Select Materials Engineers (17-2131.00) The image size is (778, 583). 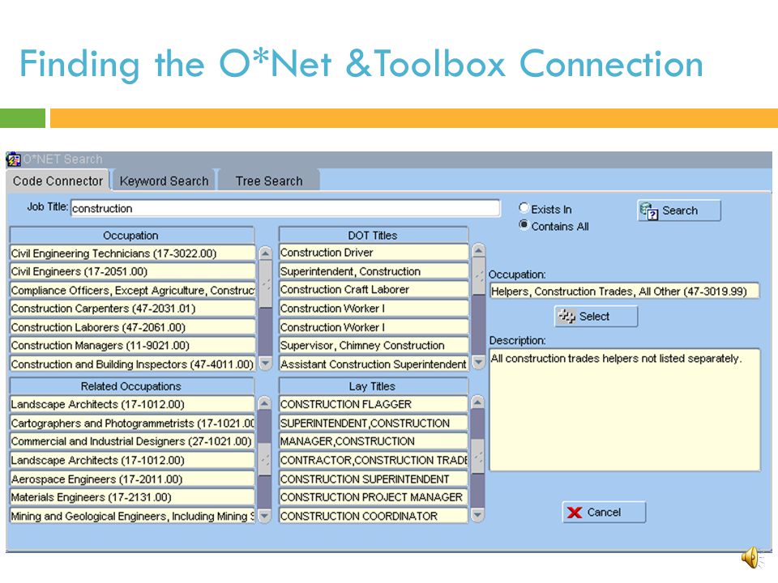coord(132,496)
